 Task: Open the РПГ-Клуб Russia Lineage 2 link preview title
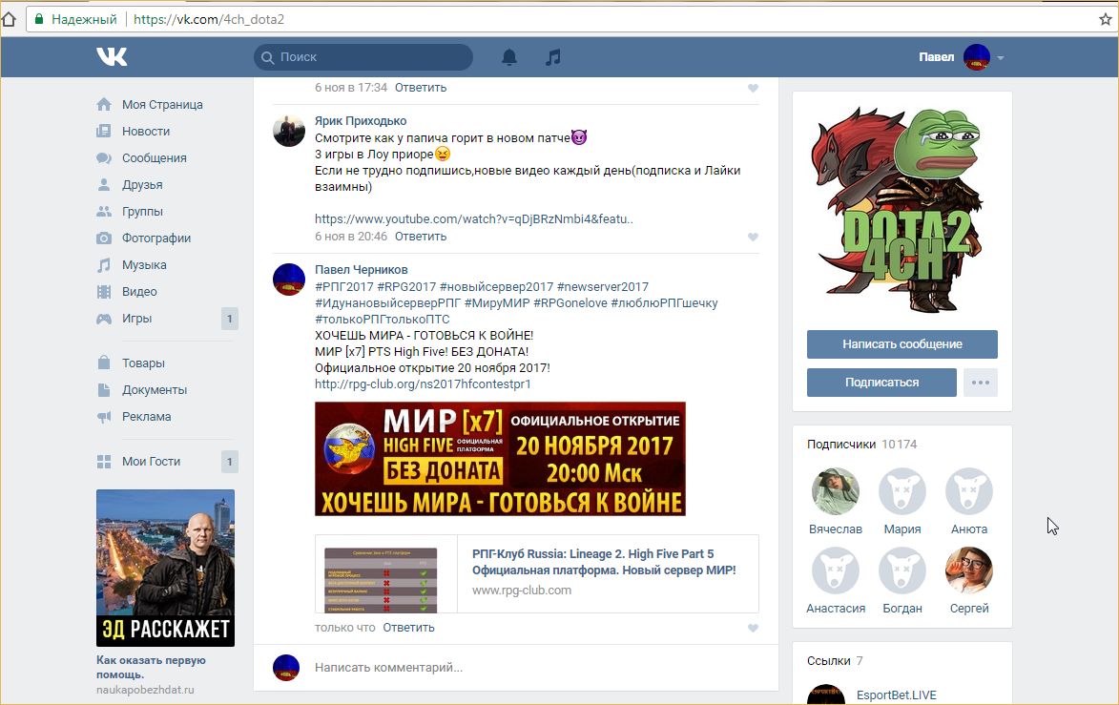(x=604, y=562)
